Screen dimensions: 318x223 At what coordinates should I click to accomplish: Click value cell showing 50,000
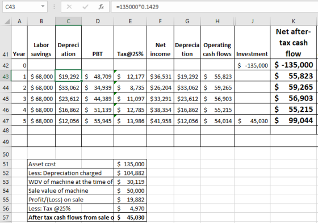[x=130, y=191]
